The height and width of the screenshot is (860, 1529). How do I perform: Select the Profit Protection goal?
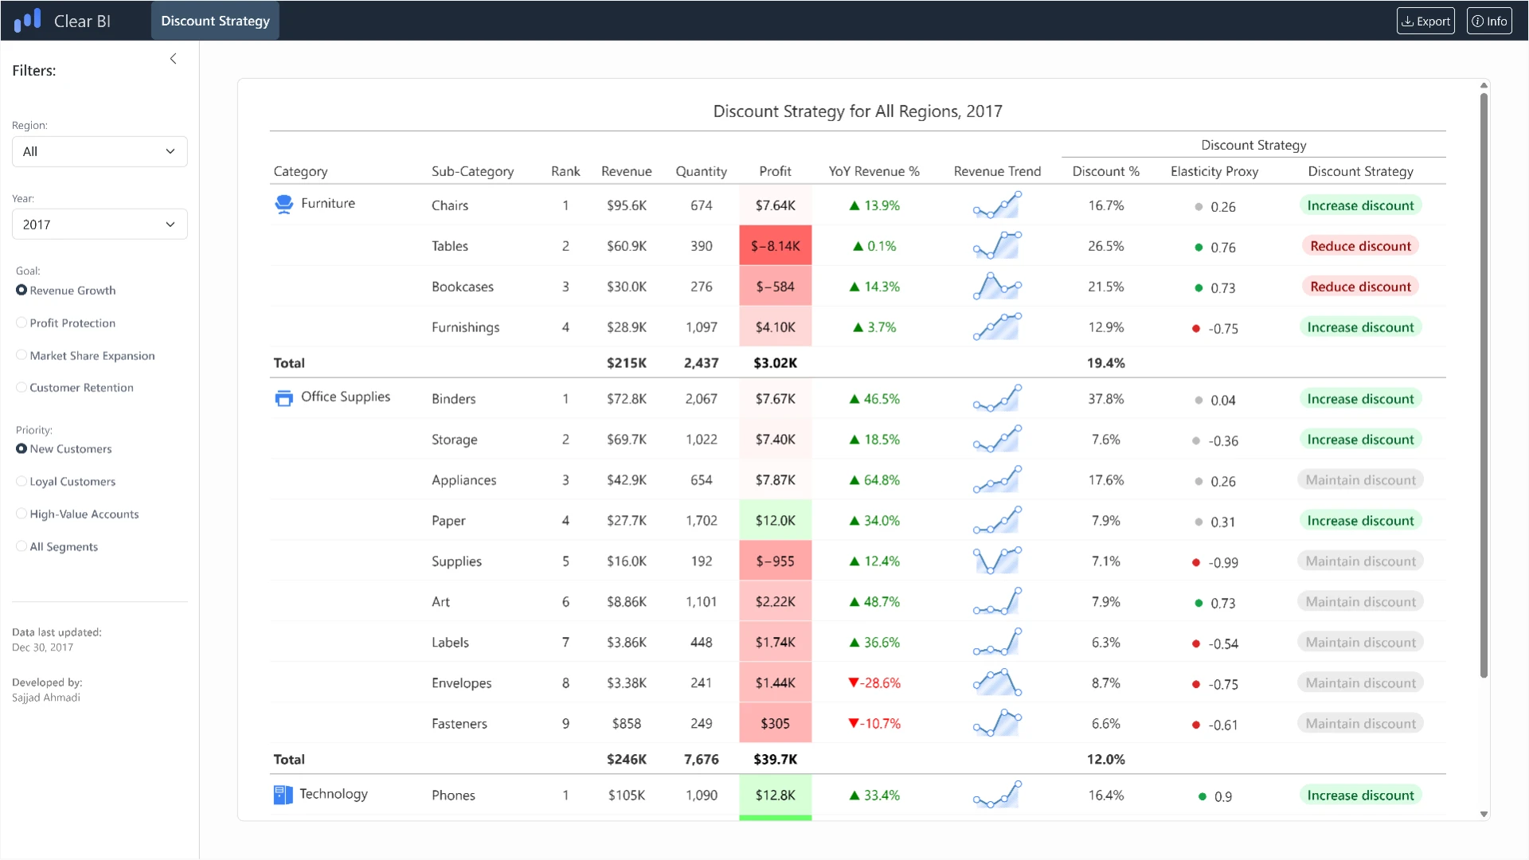pyautogui.click(x=22, y=323)
